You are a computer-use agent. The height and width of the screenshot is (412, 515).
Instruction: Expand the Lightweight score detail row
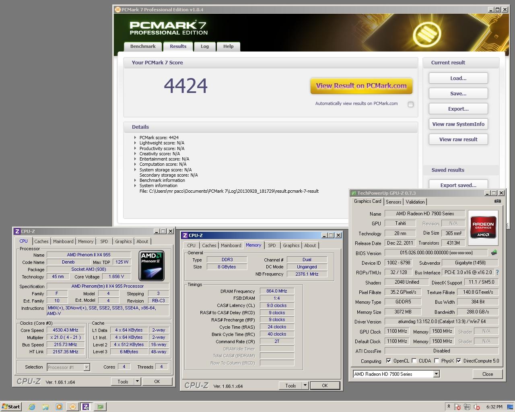[x=135, y=143]
